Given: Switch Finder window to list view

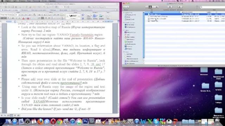Looking at the screenshot, I should (150, 7).
